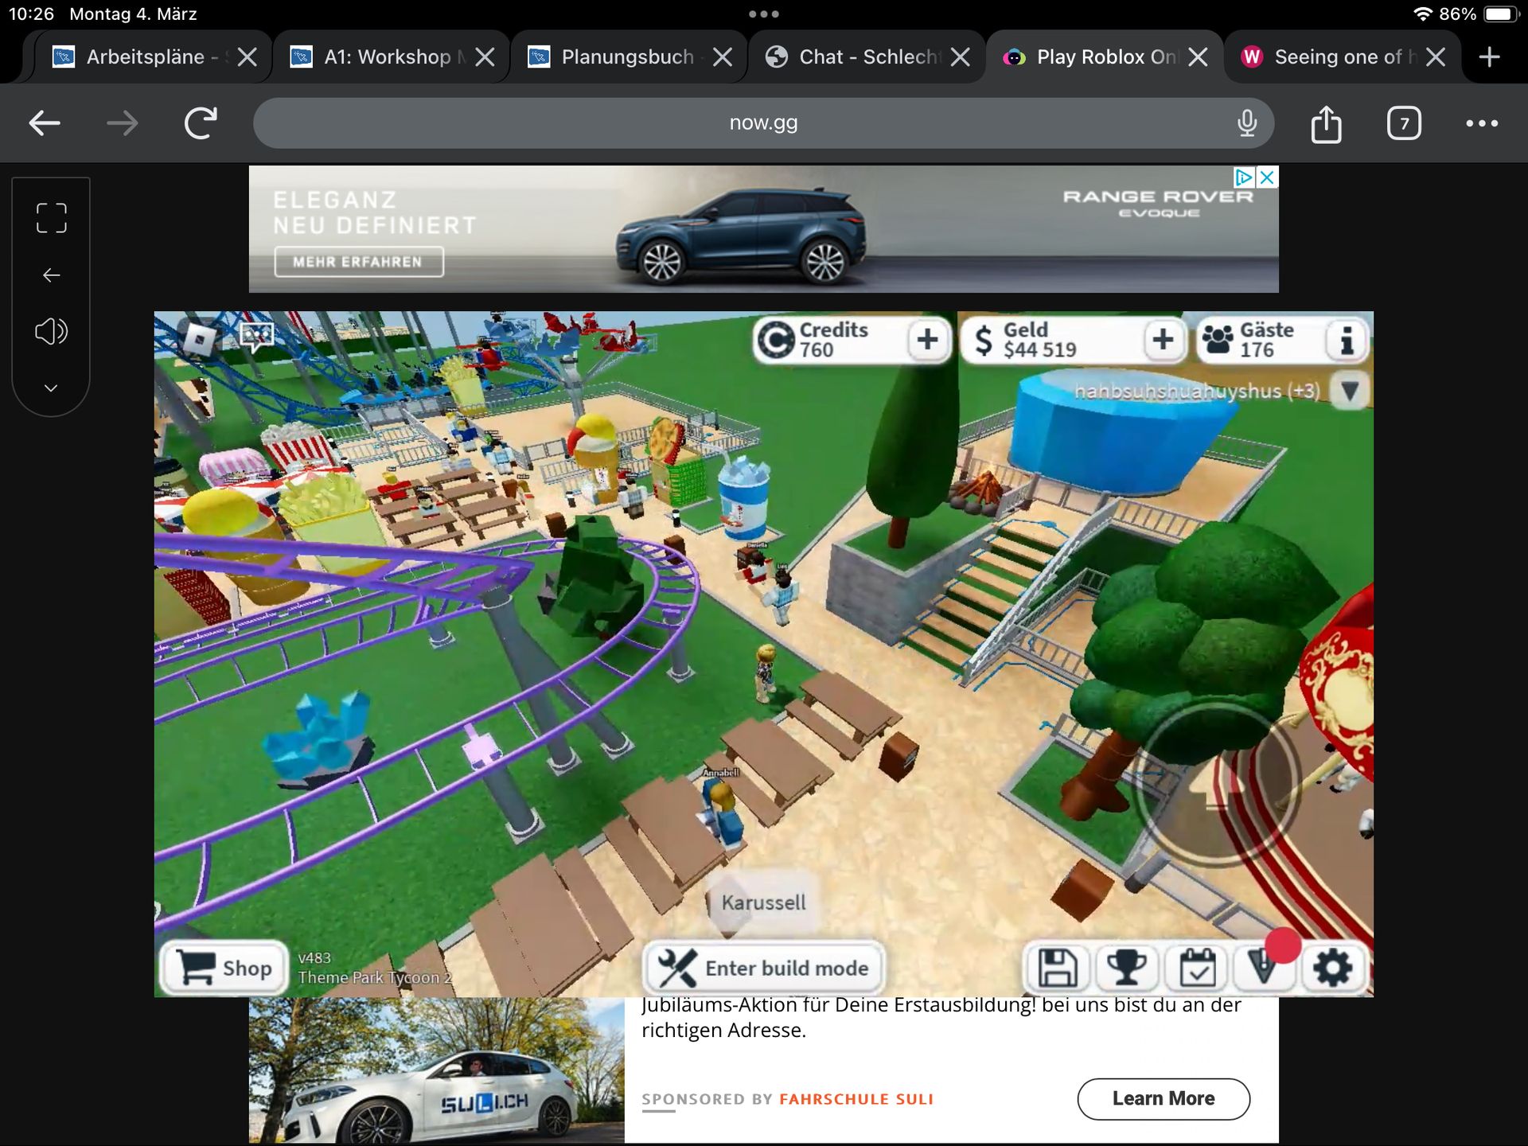This screenshot has width=1528, height=1146.
Task: Open the Roblox chat bubble icon
Action: [x=256, y=337]
